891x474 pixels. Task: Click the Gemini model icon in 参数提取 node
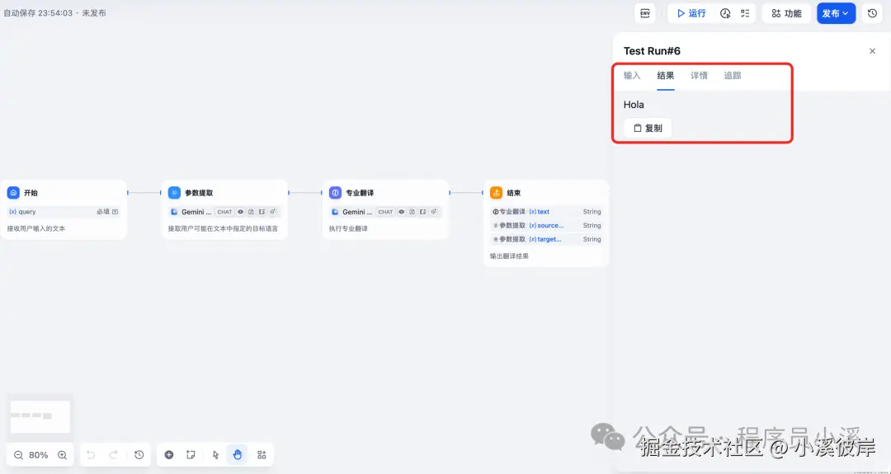[174, 212]
